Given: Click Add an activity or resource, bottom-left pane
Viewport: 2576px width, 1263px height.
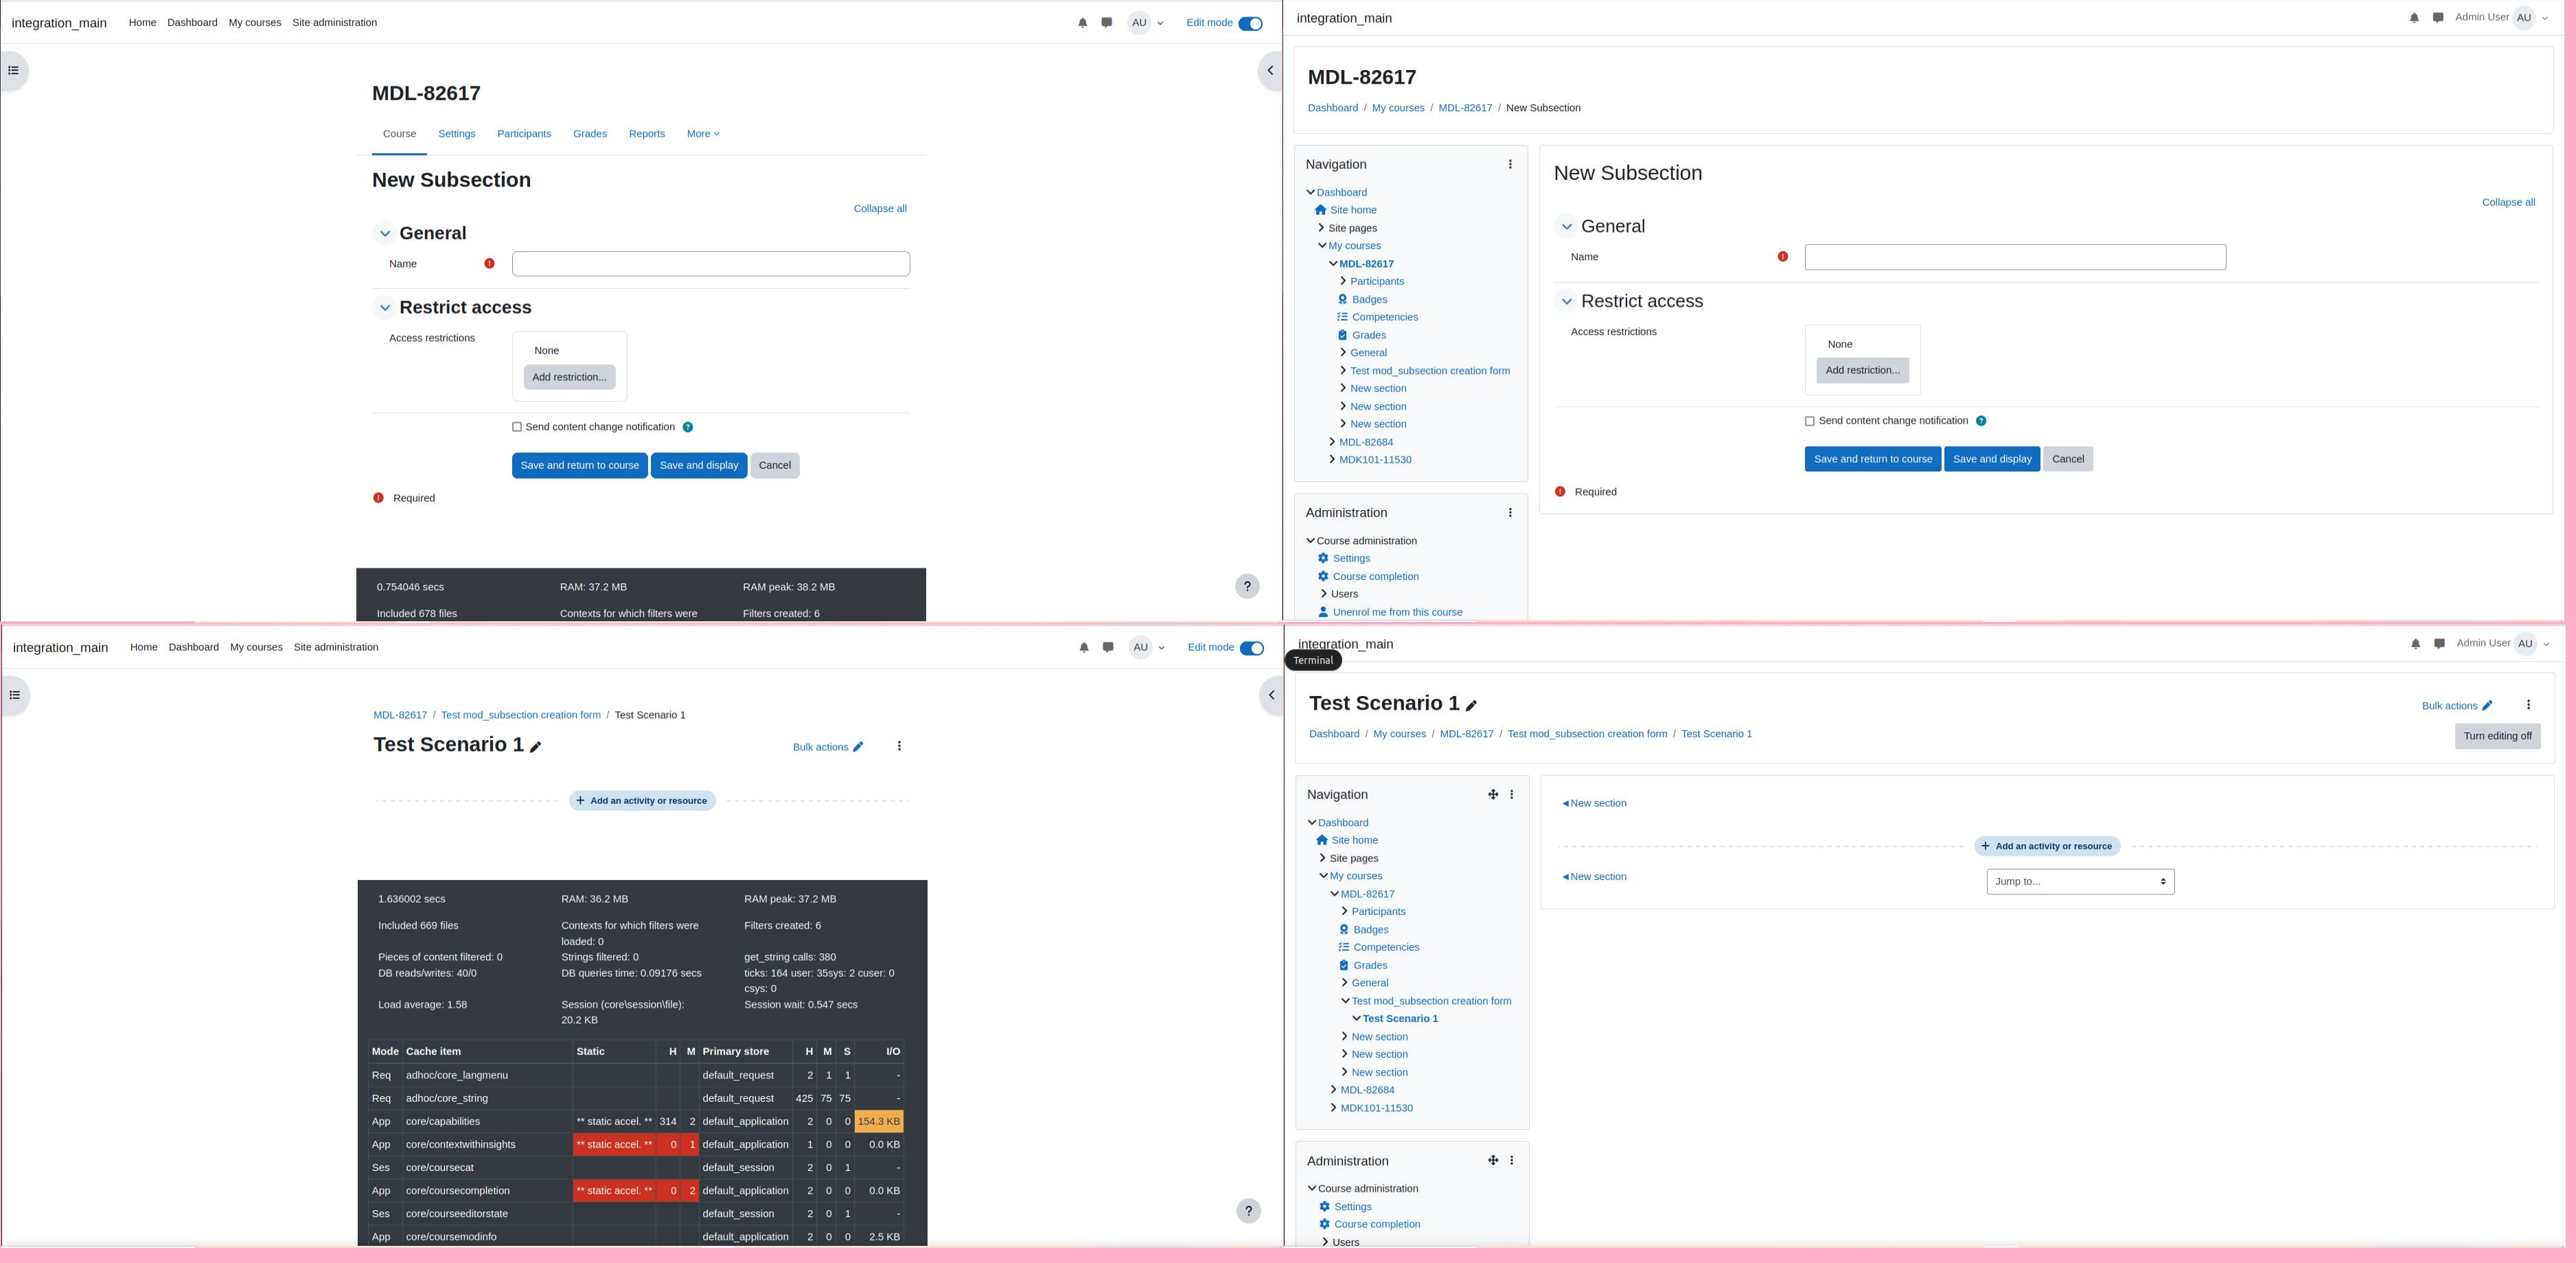Looking at the screenshot, I should pyautogui.click(x=642, y=801).
